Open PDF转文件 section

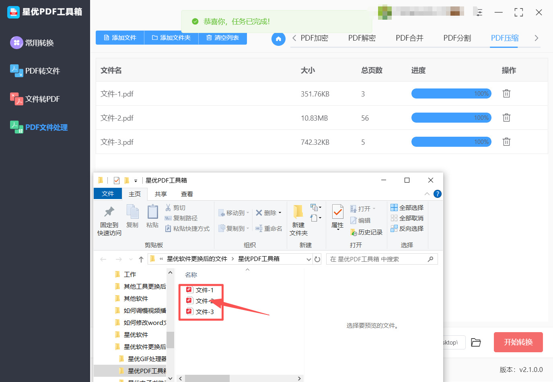pyautogui.click(x=35, y=71)
